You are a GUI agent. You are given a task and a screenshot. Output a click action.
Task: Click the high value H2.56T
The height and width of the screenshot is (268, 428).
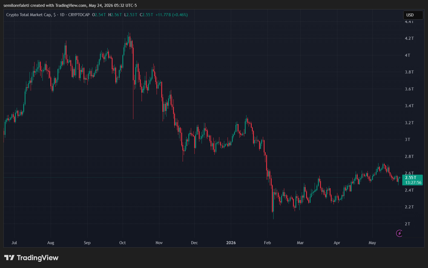(x=115, y=15)
